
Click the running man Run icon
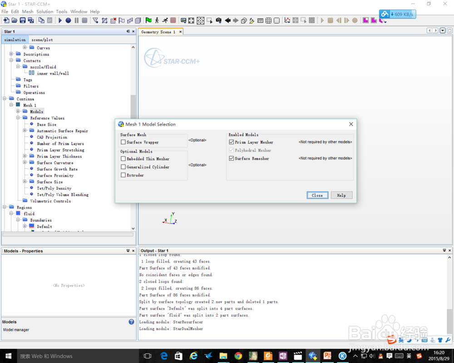click(165, 20)
